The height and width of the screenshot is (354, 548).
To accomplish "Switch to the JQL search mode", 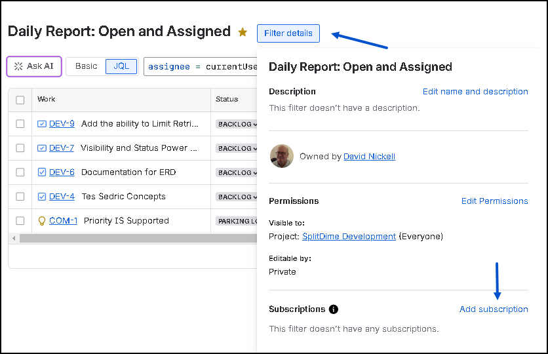I will (121, 66).
